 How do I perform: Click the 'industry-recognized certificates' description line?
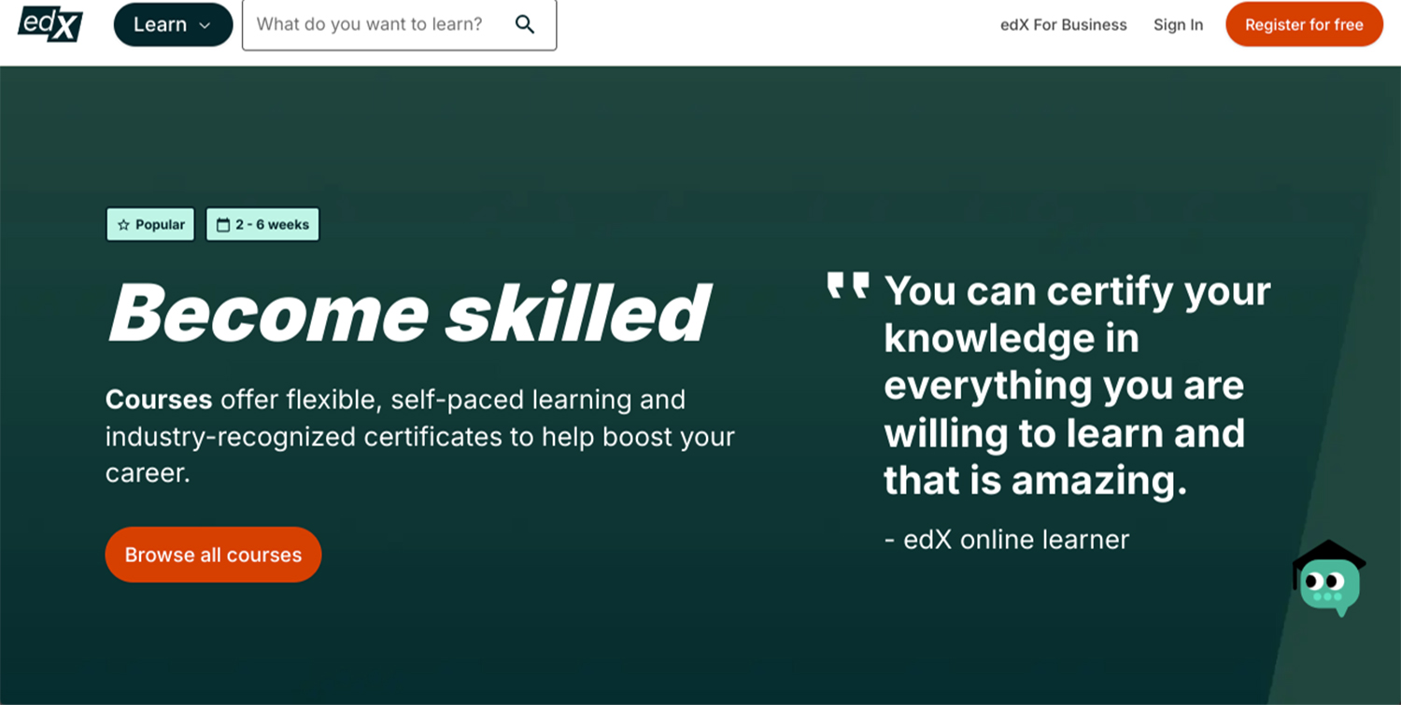(x=419, y=437)
